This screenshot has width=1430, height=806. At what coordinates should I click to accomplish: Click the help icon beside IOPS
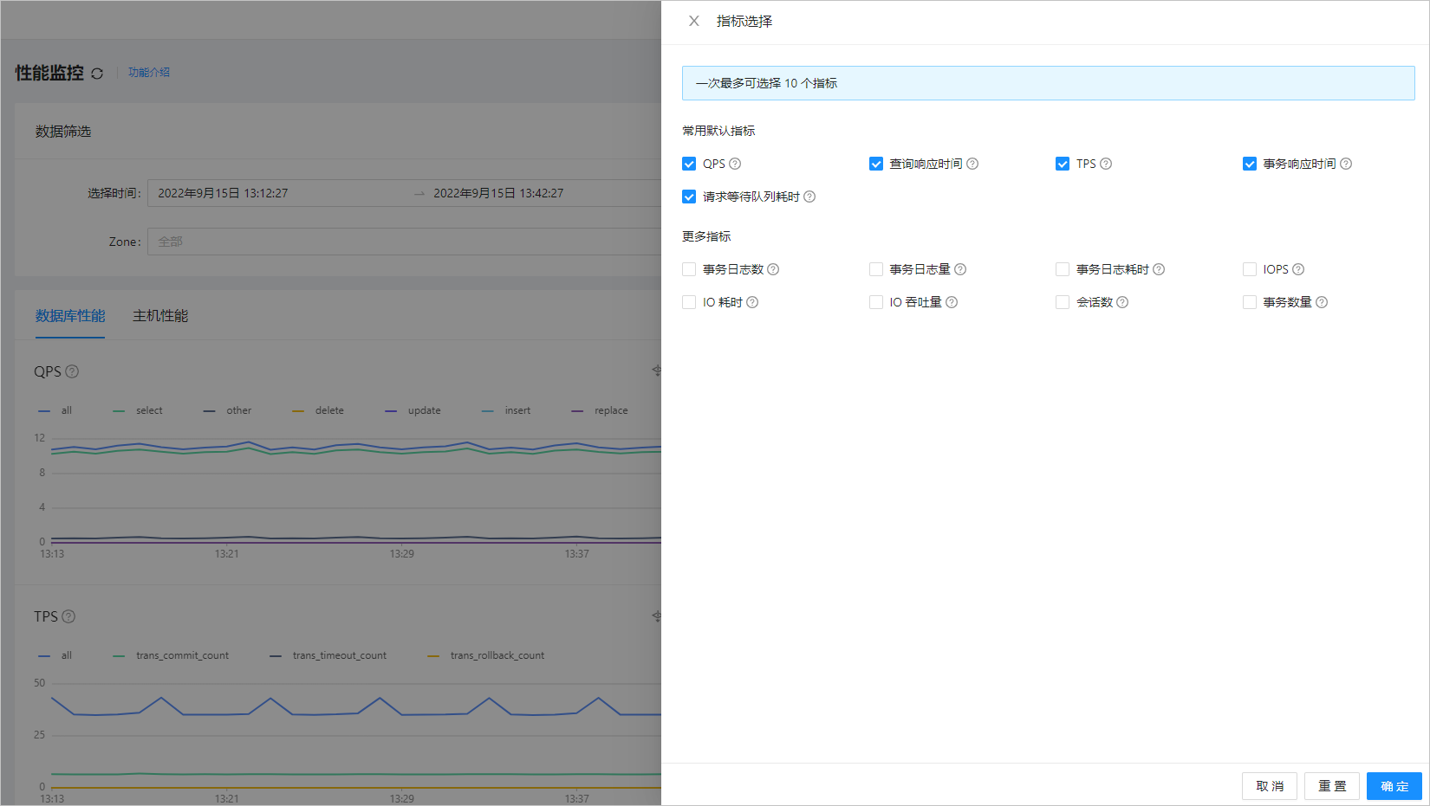(1297, 269)
